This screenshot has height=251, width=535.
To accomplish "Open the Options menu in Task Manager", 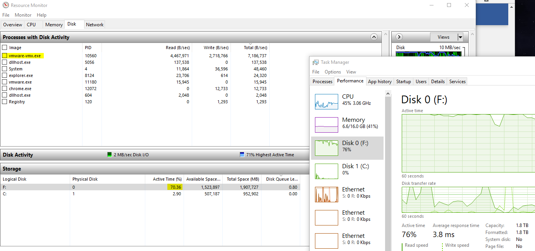I will 333,72.
